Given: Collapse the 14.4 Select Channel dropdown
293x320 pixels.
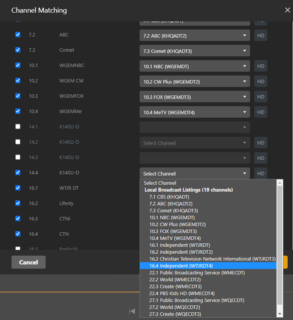Looking at the screenshot, I should [195, 173].
